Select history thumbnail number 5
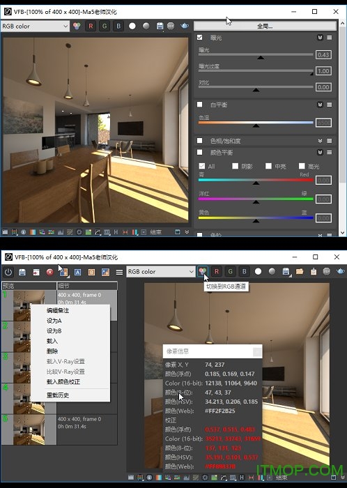Viewport: 347px width, 488px height. coord(29,429)
